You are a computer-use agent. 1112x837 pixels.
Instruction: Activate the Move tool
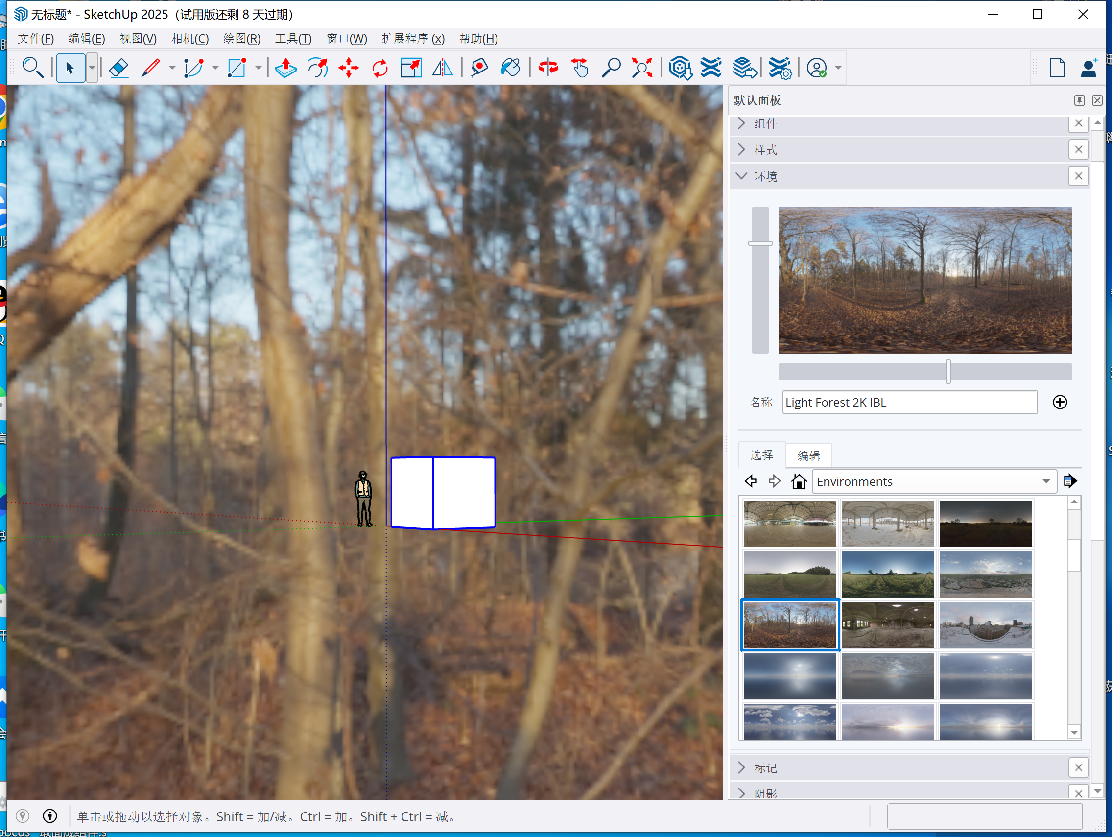348,68
